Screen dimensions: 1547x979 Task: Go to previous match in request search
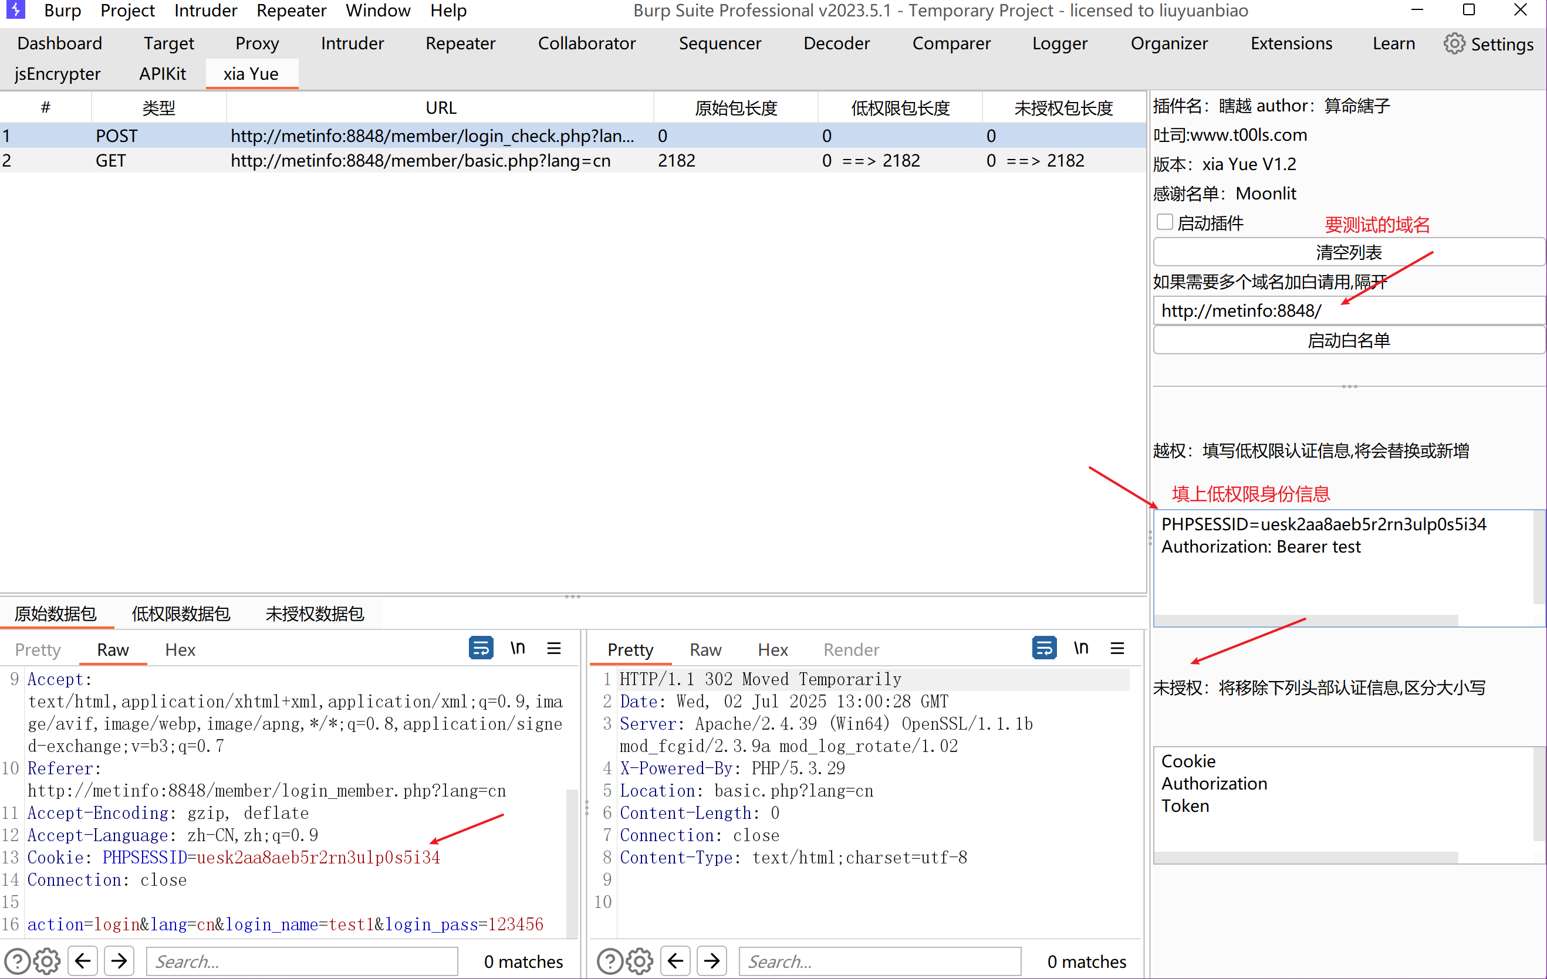tap(83, 961)
